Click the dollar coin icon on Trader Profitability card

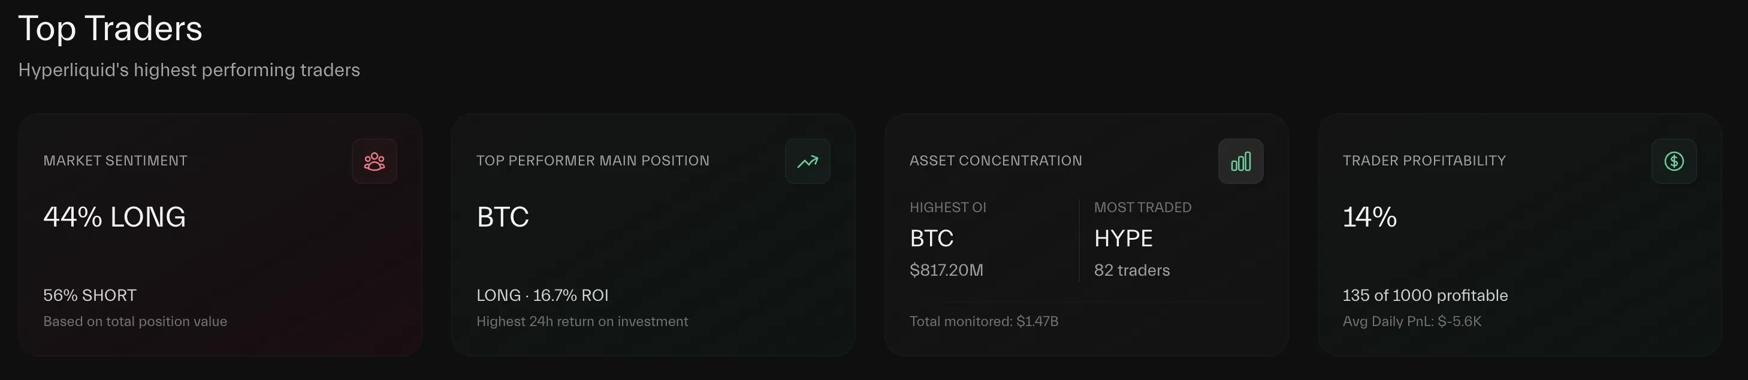click(x=1674, y=161)
